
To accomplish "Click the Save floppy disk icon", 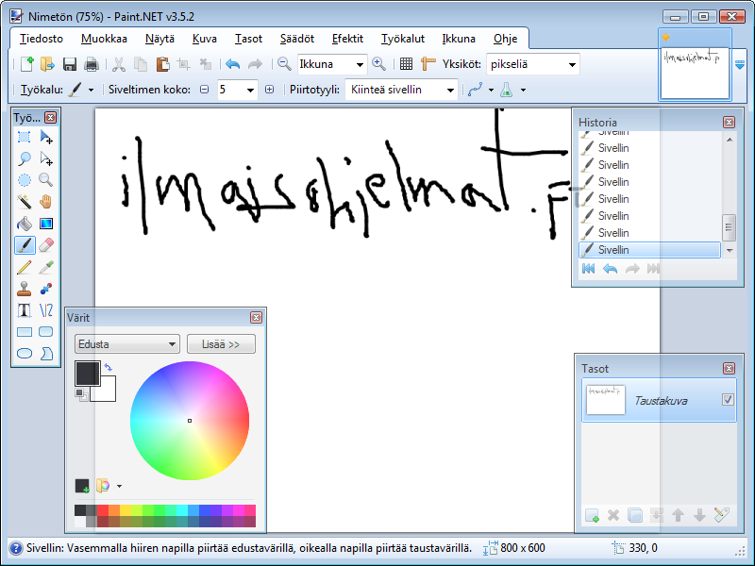I will 70,64.
